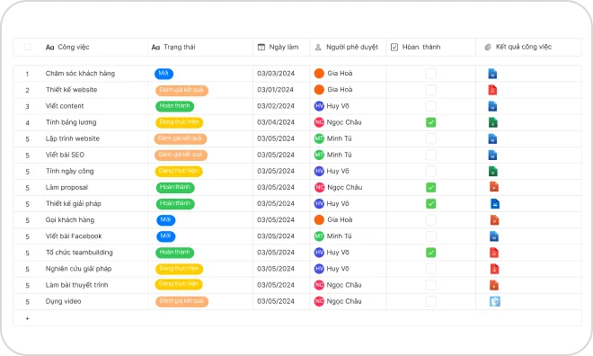This screenshot has height=356, width=593.
Task: Check Hoàn thành for Dựng video
Action: coord(430,301)
